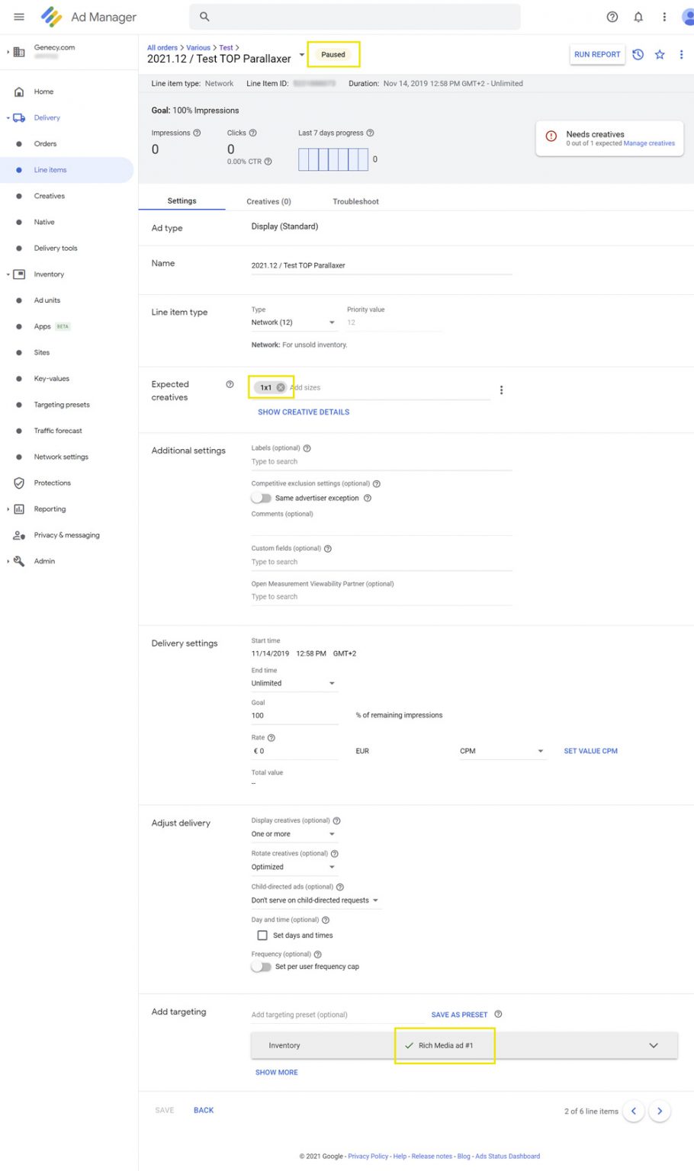Open the Creatives sidebar section

pos(49,196)
